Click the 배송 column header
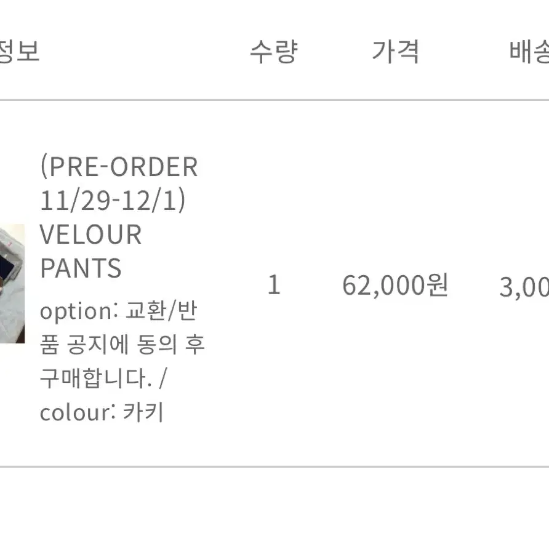The width and height of the screenshot is (549, 549). [x=529, y=52]
